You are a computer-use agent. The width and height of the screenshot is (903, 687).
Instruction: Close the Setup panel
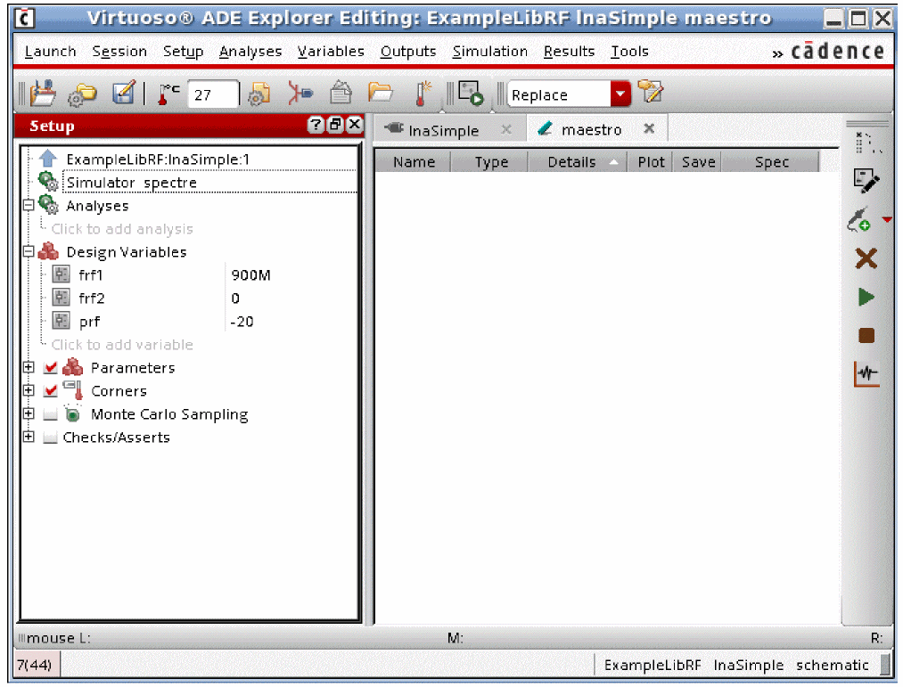coord(355,125)
